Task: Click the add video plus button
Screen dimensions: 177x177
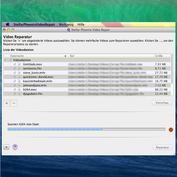Action: (7, 103)
